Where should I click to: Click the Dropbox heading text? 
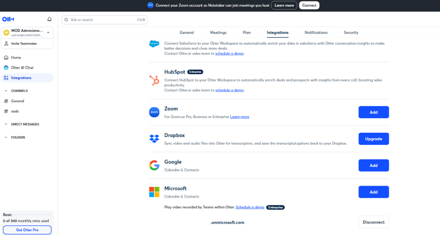pyautogui.click(x=174, y=135)
